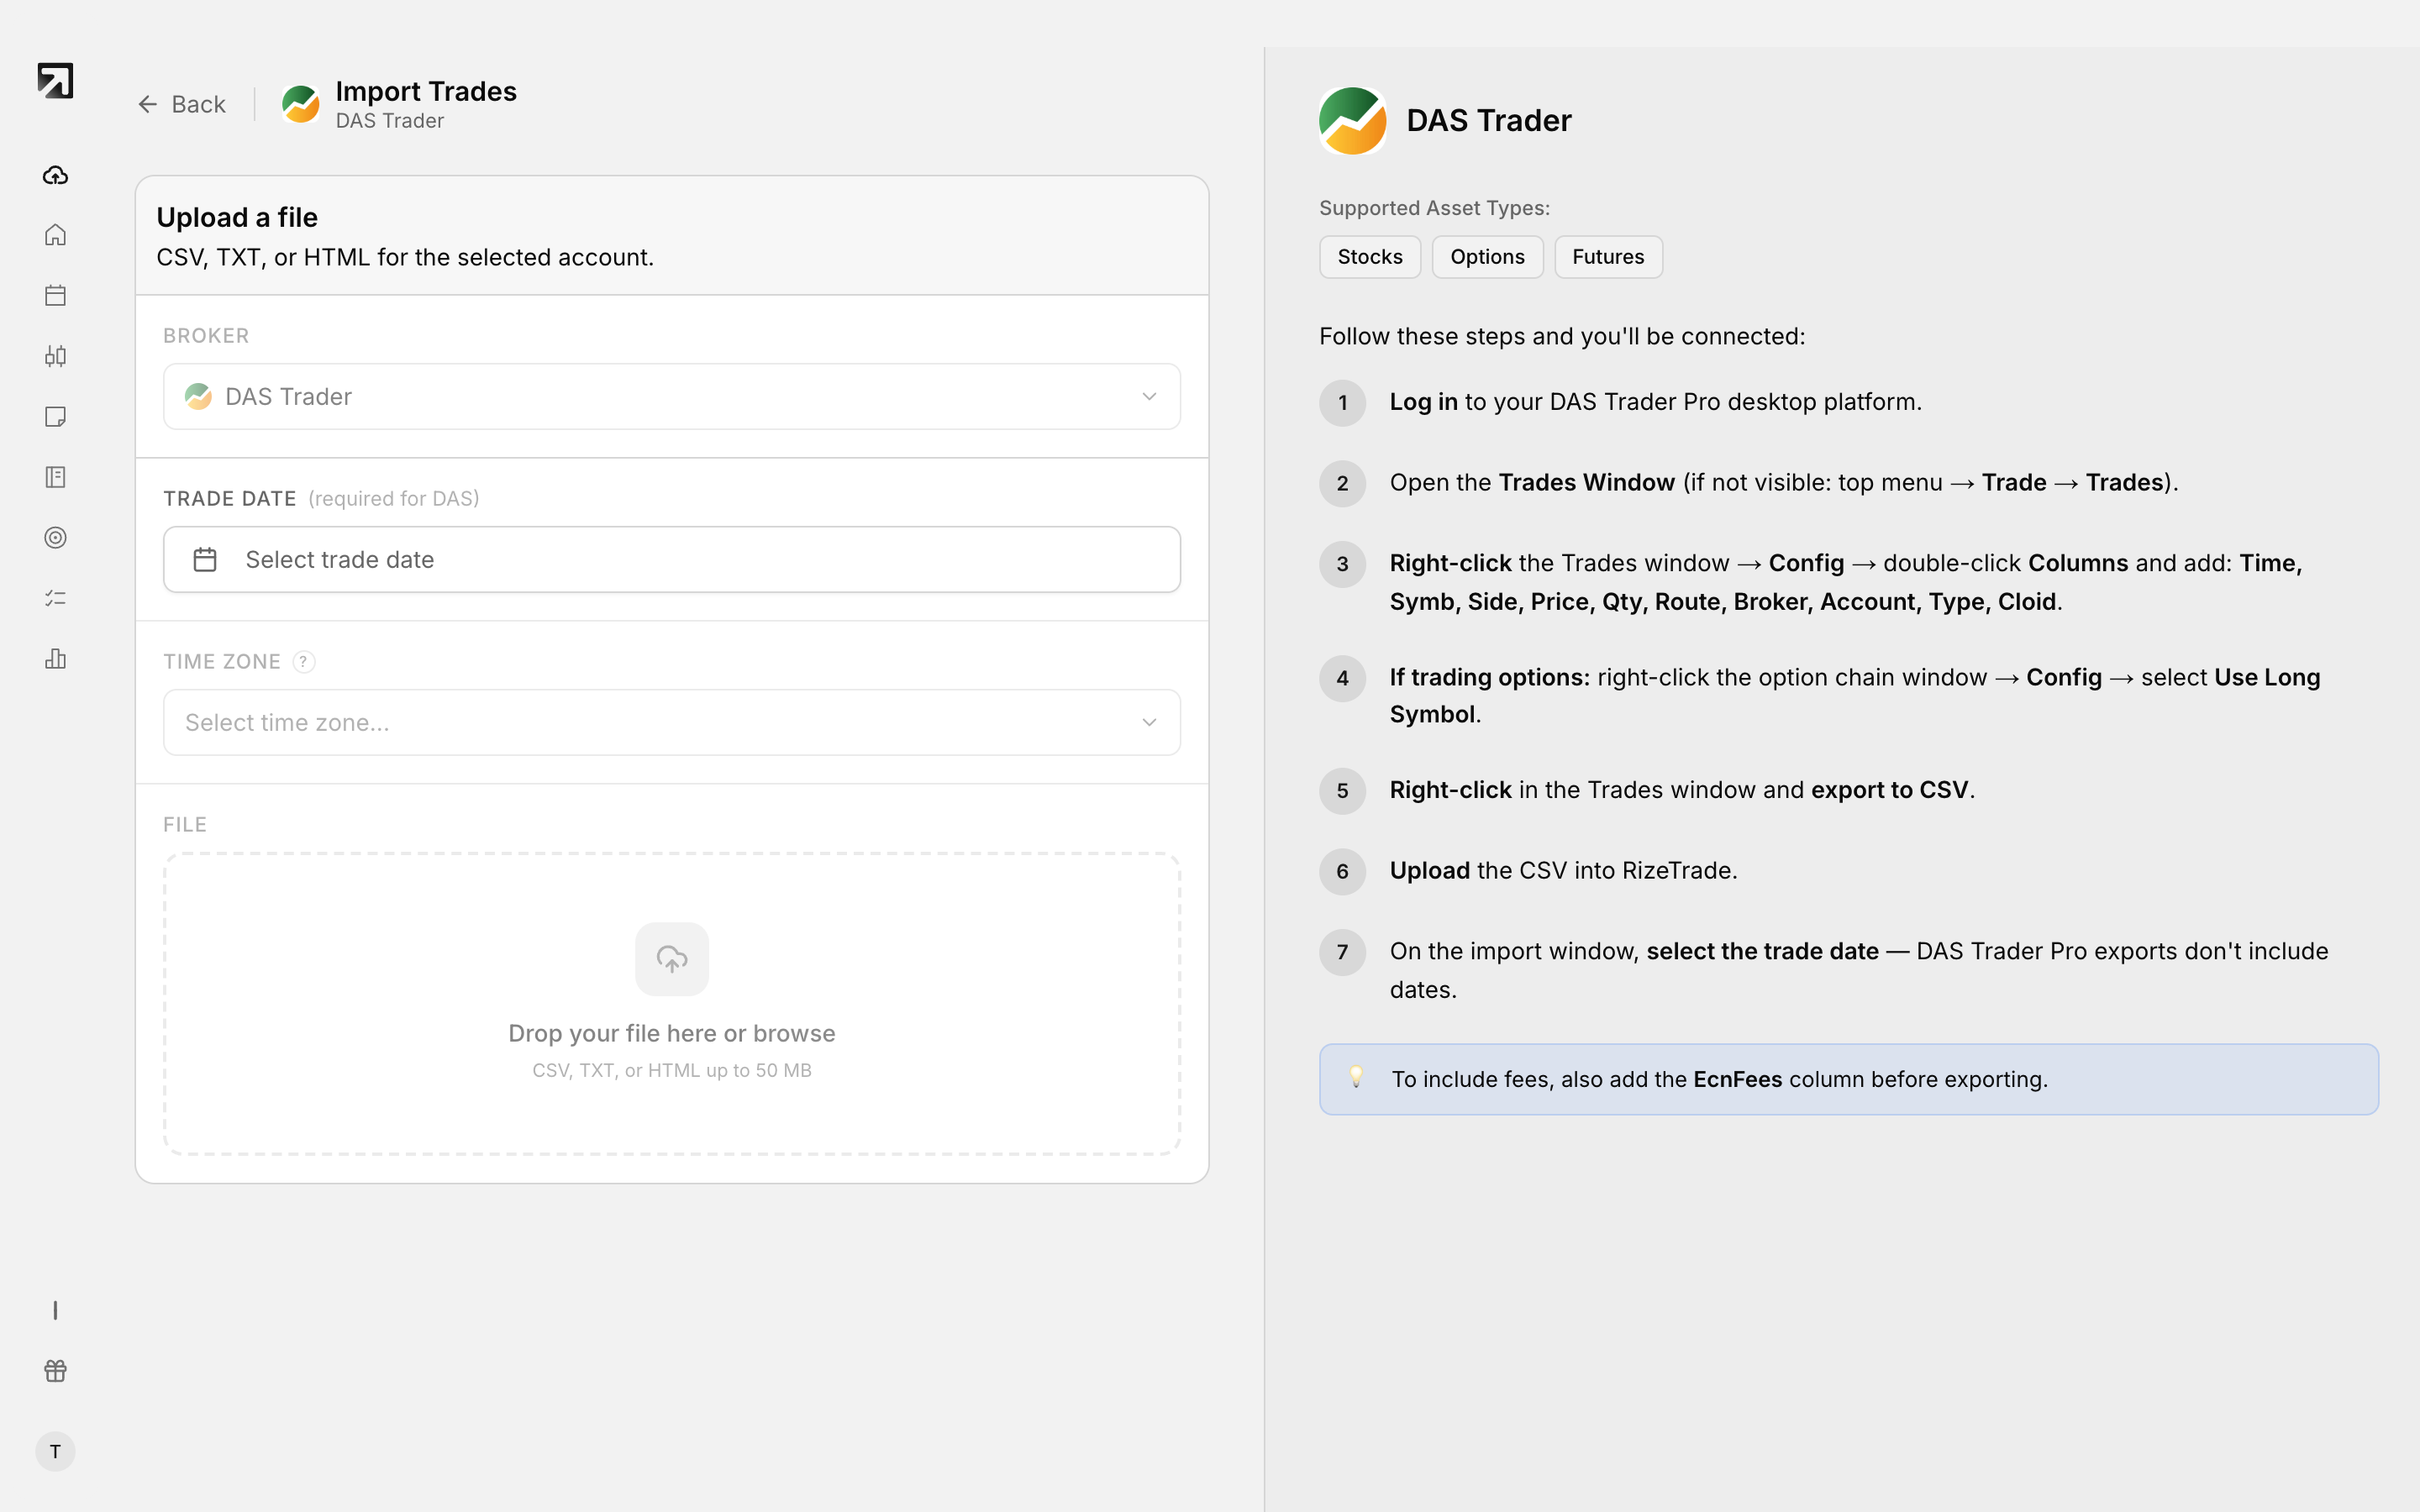The height and width of the screenshot is (1512, 2420).
Task: Click the gift icon in sidebar
Action: tap(55, 1371)
